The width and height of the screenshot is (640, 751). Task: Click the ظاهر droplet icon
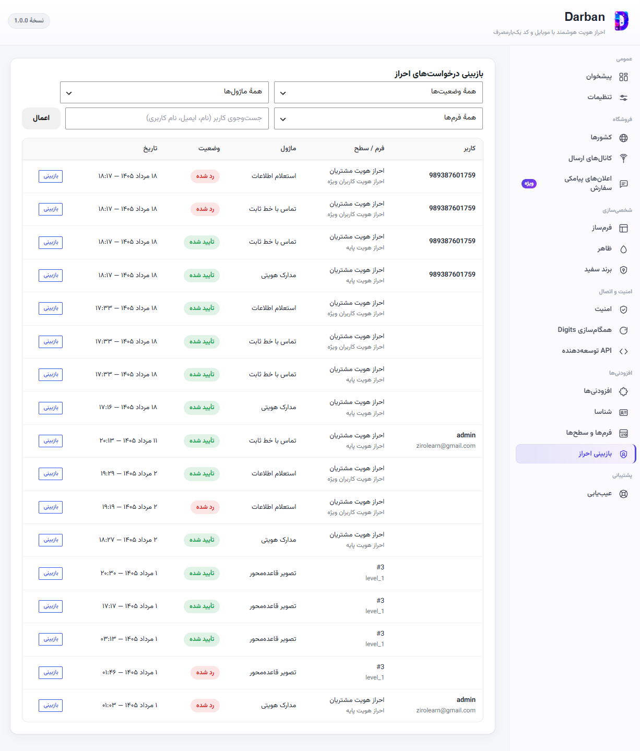coord(623,249)
